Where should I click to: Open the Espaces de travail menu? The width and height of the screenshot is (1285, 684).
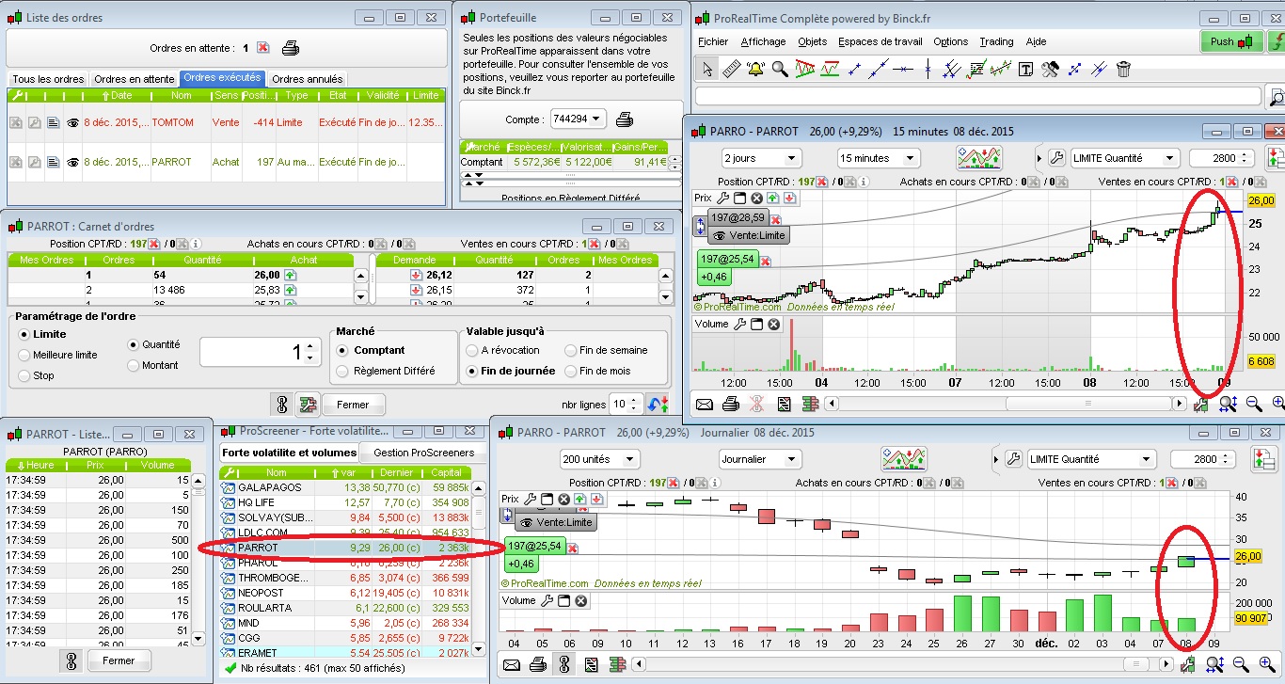[x=880, y=41]
